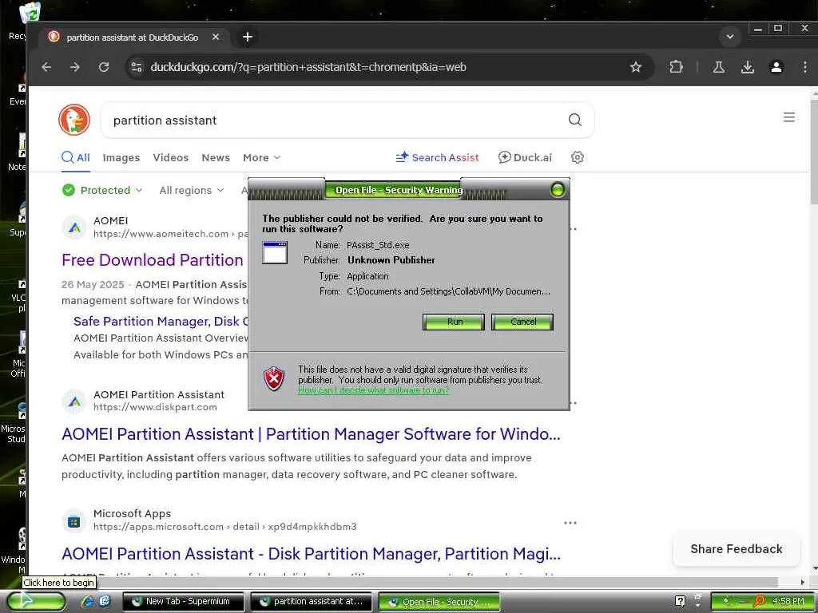Switch to New Tab - Supermium taskbar item

[184, 602]
